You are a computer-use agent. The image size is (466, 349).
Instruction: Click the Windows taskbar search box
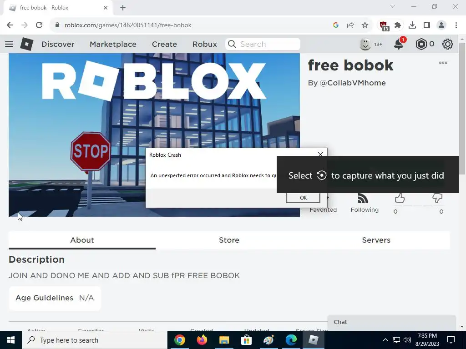(95, 340)
